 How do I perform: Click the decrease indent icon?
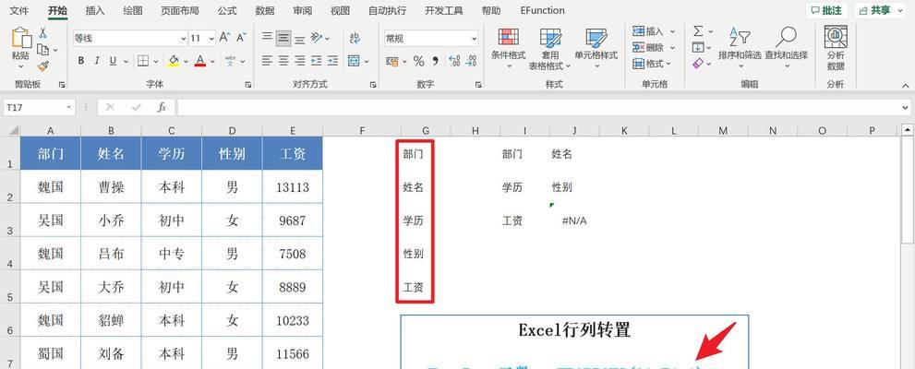click(x=317, y=61)
